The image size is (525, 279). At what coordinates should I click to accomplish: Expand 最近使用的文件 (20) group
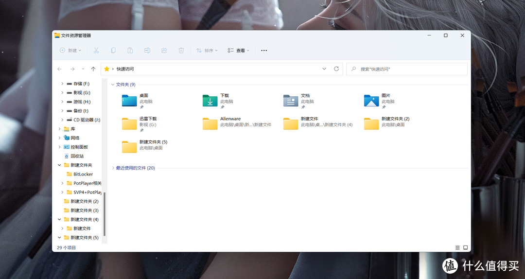113,168
